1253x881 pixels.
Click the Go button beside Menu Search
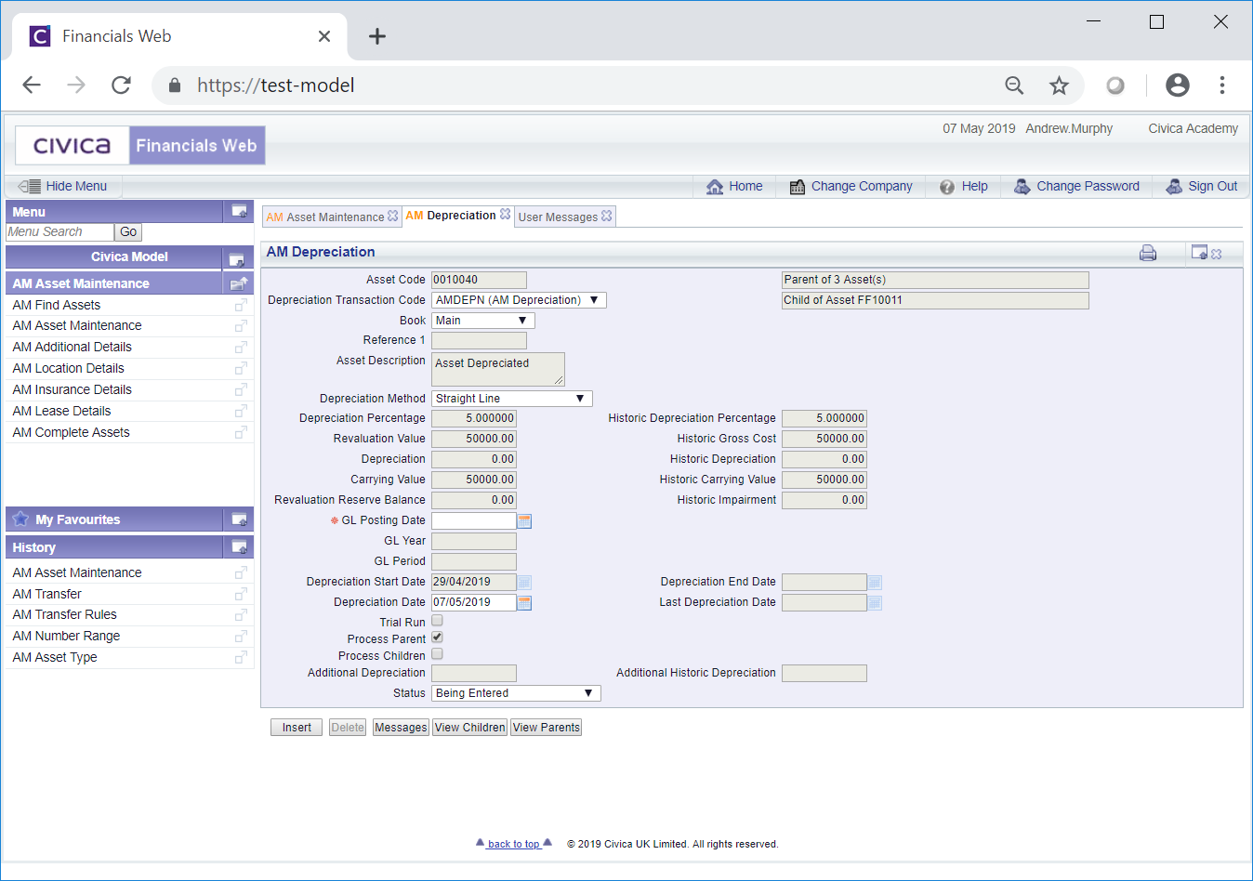128,232
